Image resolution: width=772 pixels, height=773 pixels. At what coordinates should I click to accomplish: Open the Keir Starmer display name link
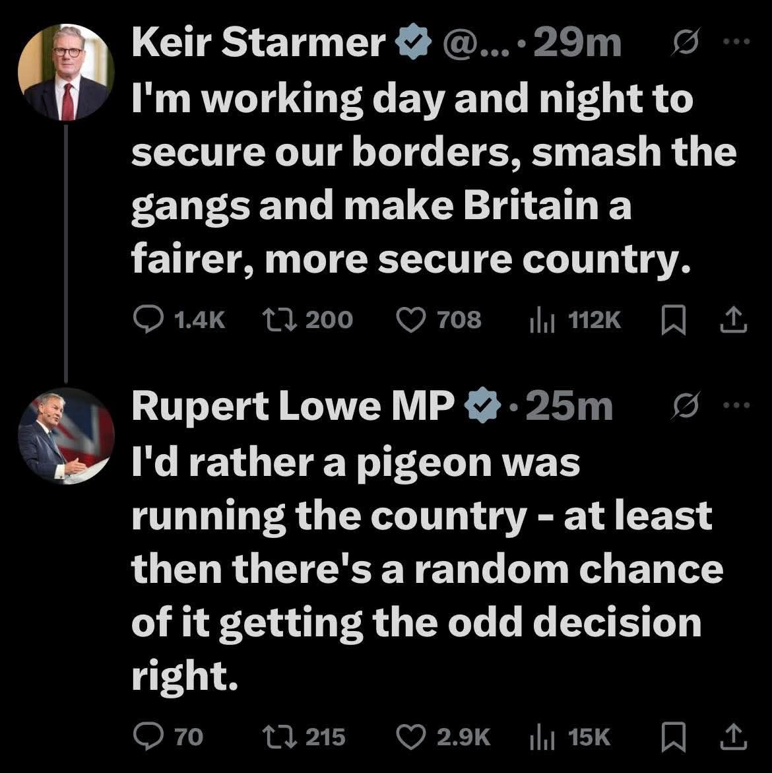pos(258,44)
